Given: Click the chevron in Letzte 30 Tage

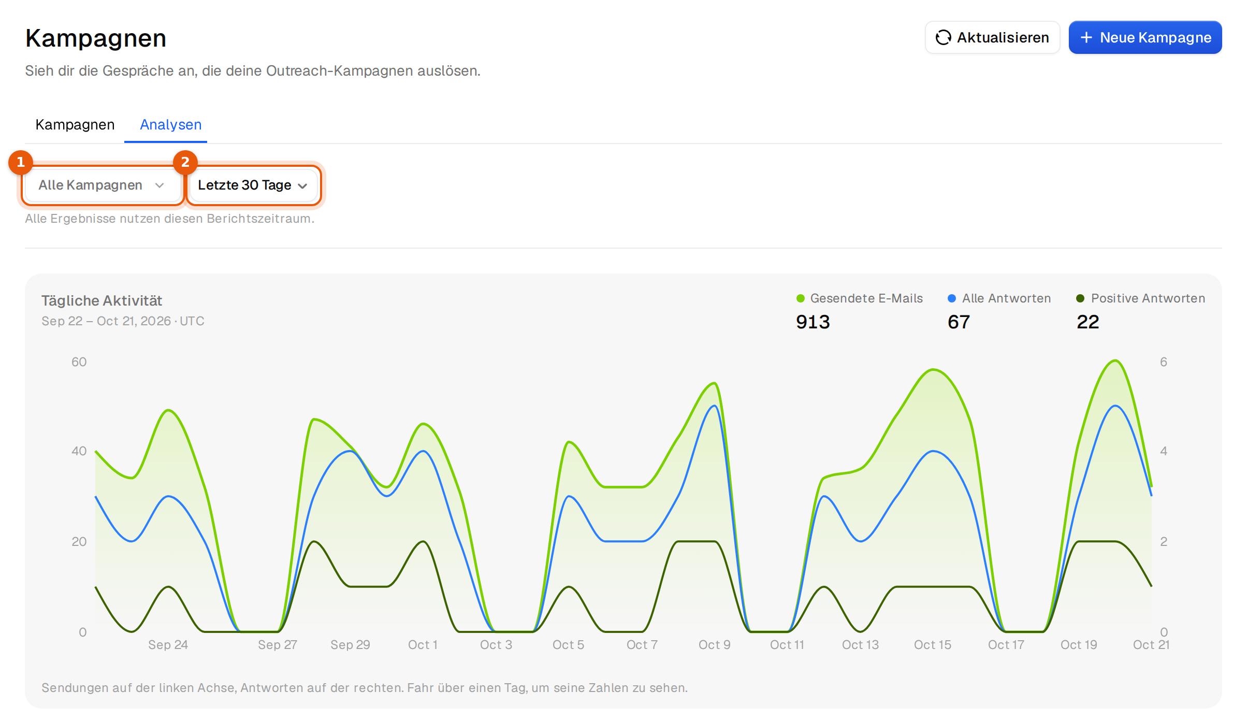Looking at the screenshot, I should [x=303, y=186].
